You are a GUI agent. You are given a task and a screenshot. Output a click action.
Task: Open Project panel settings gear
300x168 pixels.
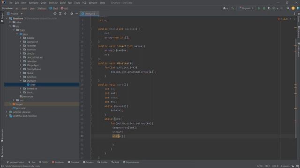72,14
